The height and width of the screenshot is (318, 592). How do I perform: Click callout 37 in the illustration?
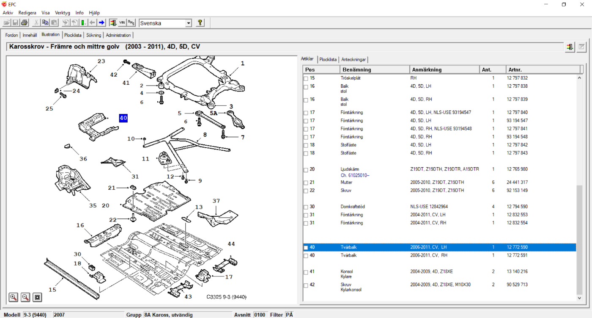(216, 201)
